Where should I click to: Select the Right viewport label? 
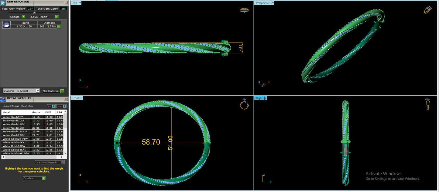[x=259, y=98]
